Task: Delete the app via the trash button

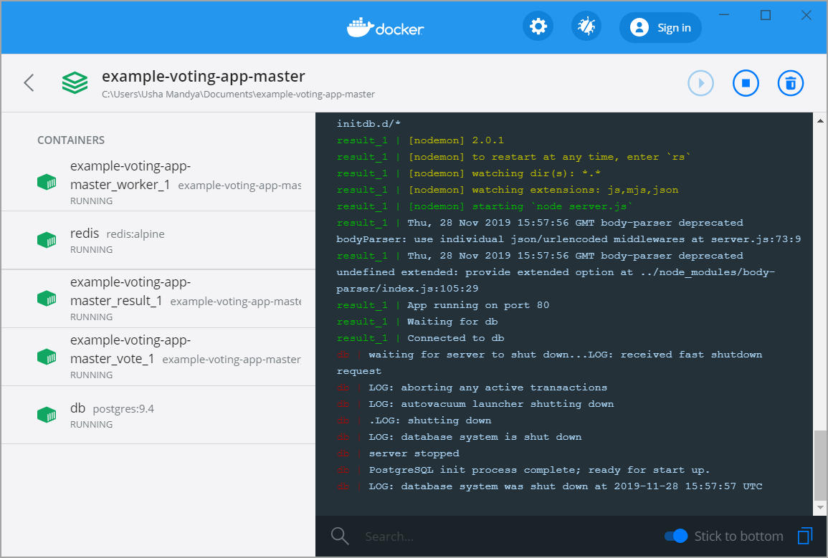Action: (x=790, y=82)
